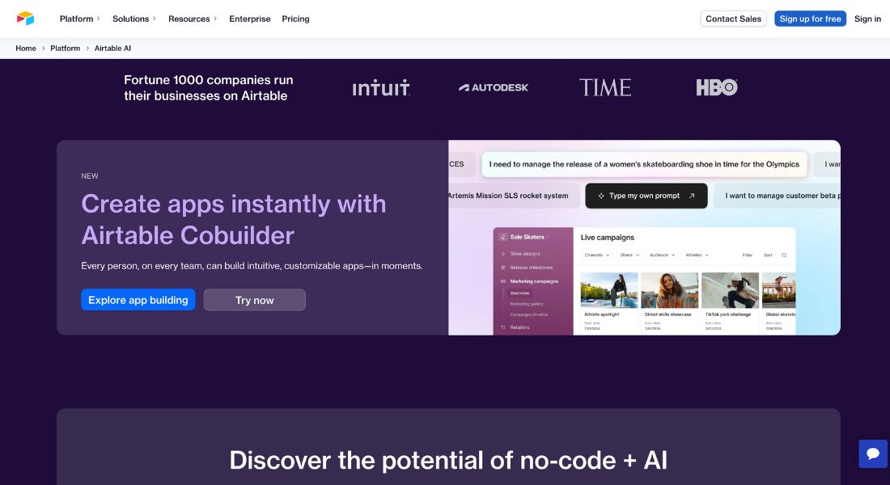This screenshot has width=890, height=485.
Task: Open Retailers in sidebar
Action: tap(519, 327)
